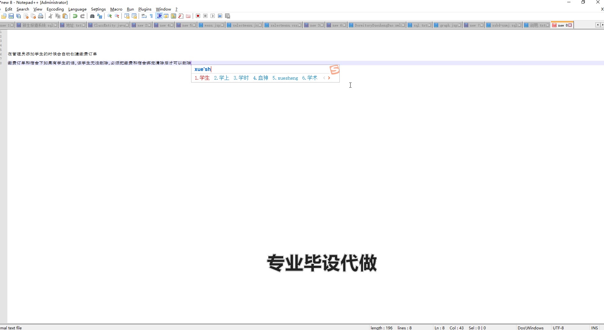Click the Save All toolbar icon
604x330 pixels.
pyautogui.click(x=19, y=16)
